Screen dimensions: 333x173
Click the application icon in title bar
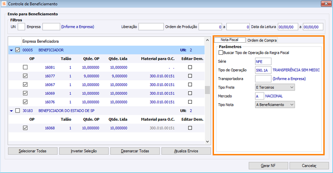tap(4, 4)
